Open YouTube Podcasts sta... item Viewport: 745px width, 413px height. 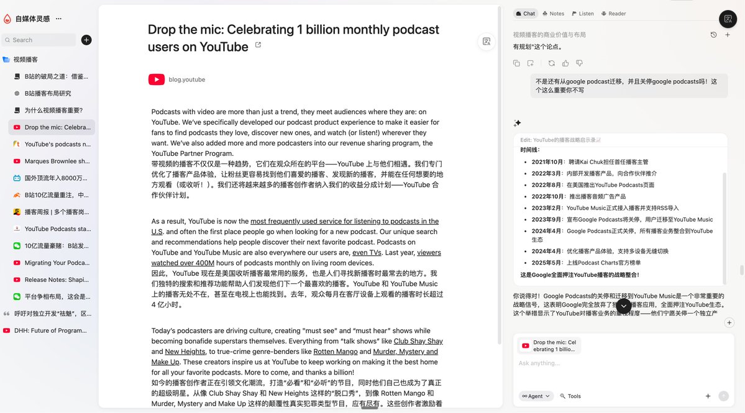coord(52,229)
